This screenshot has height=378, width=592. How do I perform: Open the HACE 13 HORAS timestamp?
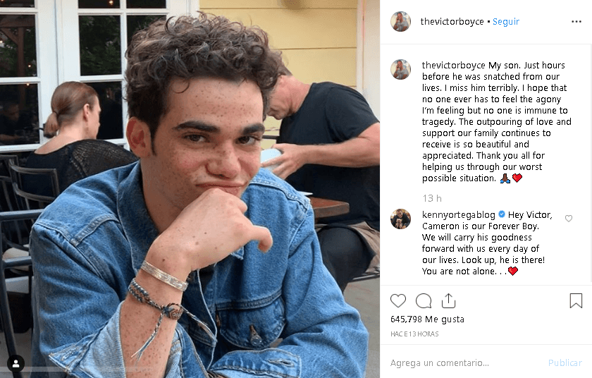pos(414,334)
